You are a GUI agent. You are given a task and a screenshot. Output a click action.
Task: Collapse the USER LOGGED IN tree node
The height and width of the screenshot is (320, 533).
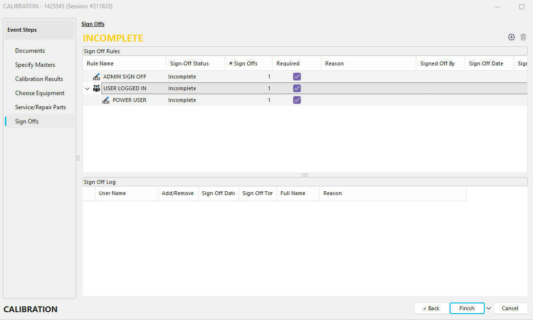87,89
